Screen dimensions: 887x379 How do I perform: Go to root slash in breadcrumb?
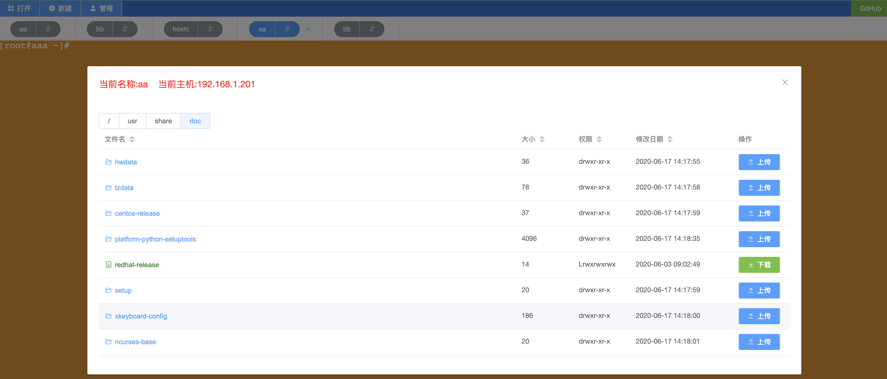(x=109, y=121)
